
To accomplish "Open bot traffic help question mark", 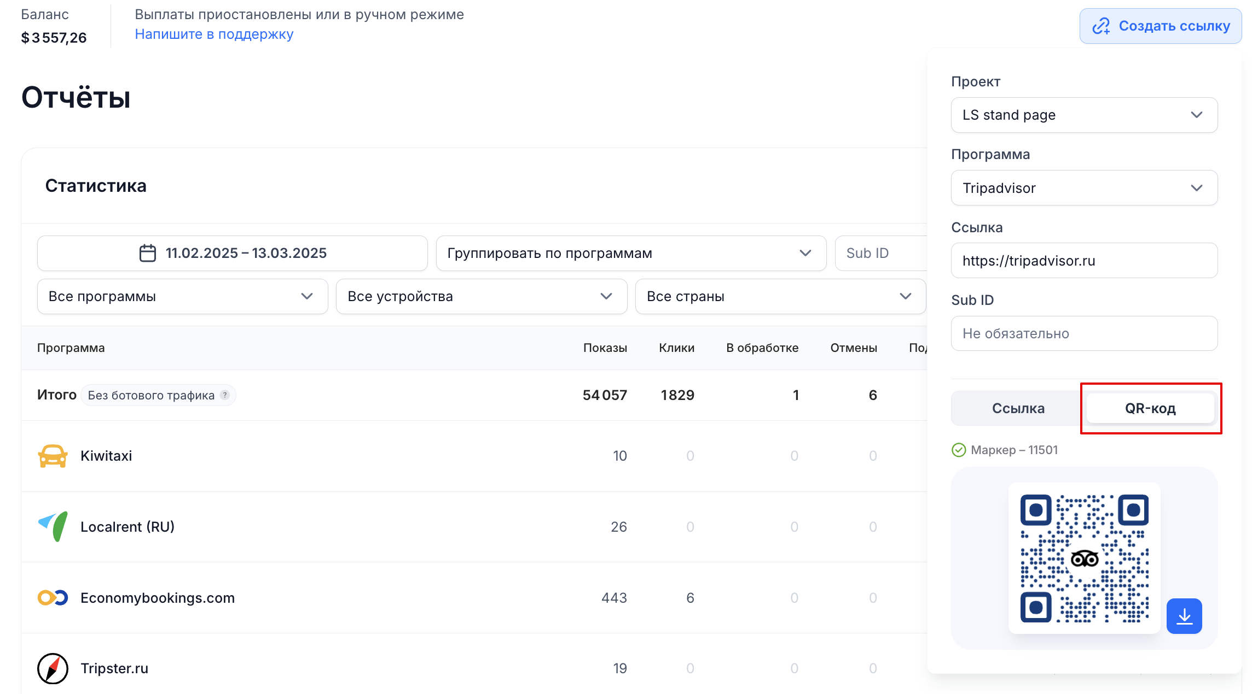I will click(224, 395).
